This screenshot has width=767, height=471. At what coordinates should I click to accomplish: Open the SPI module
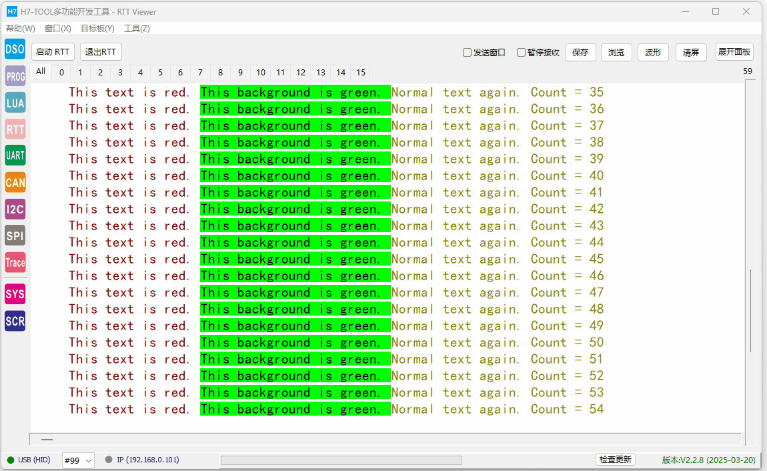click(15, 235)
